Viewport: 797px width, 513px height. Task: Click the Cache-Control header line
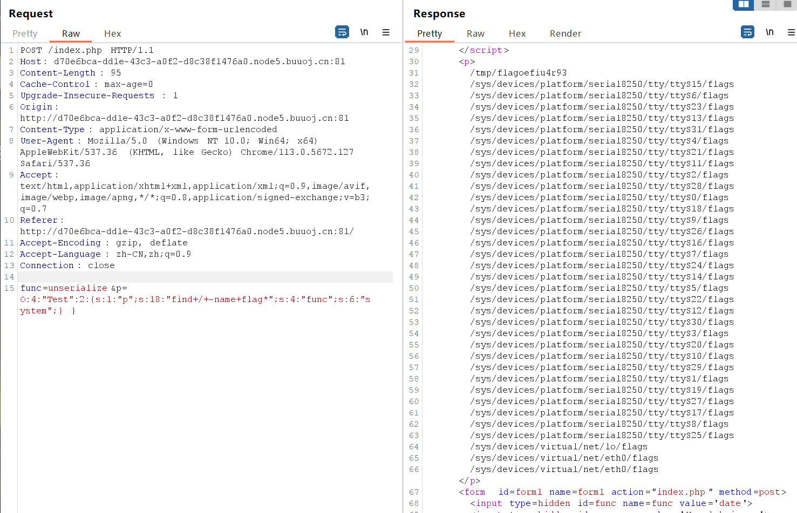tap(86, 84)
